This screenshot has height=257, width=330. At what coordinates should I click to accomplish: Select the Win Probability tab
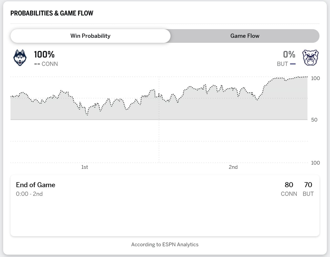[90, 36]
